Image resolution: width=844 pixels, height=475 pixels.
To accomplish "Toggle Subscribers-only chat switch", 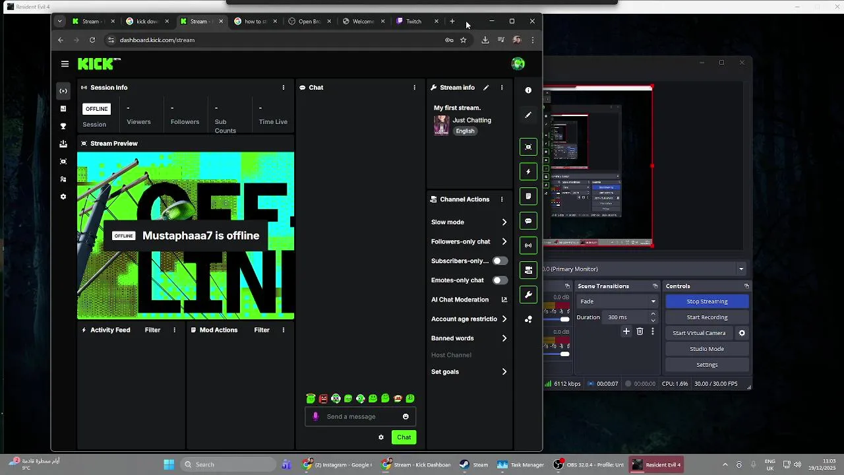I will tap(500, 261).
